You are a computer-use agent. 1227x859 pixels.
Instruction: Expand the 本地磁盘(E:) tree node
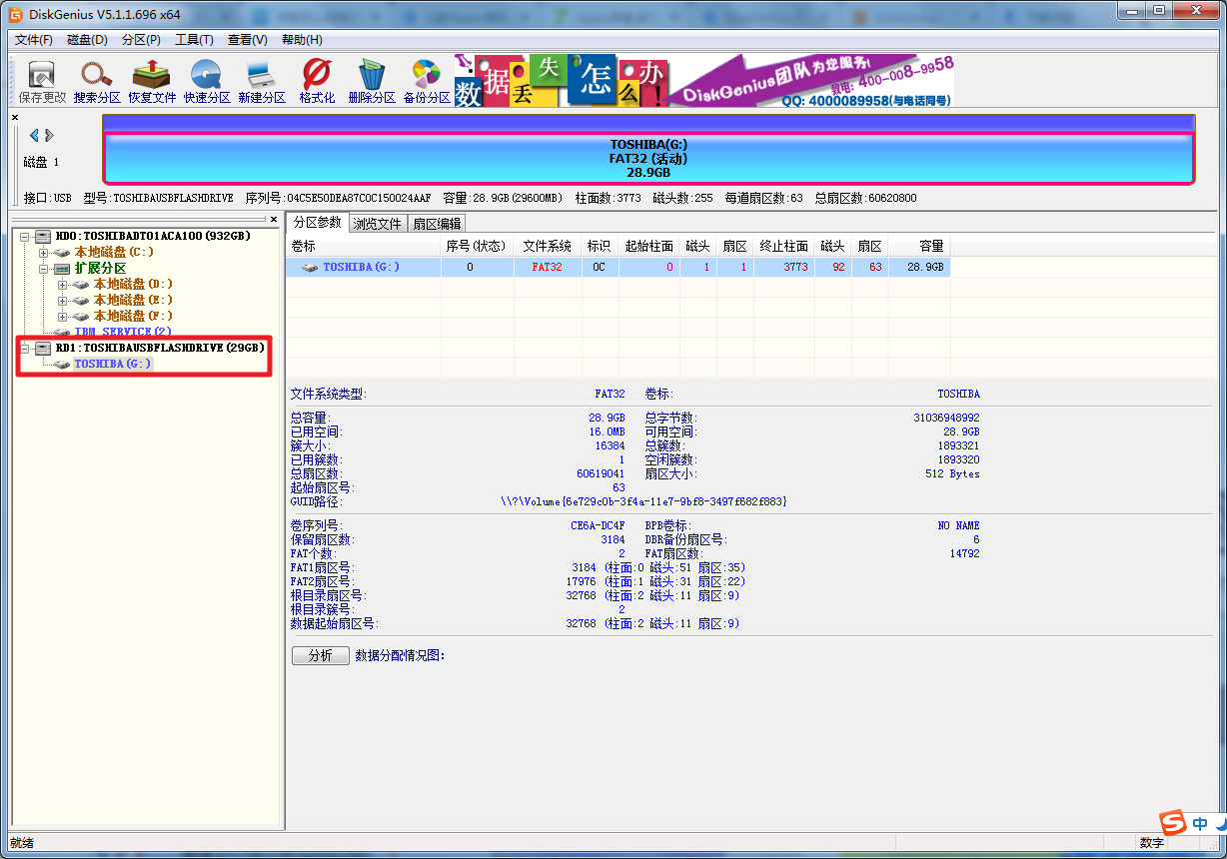(63, 300)
